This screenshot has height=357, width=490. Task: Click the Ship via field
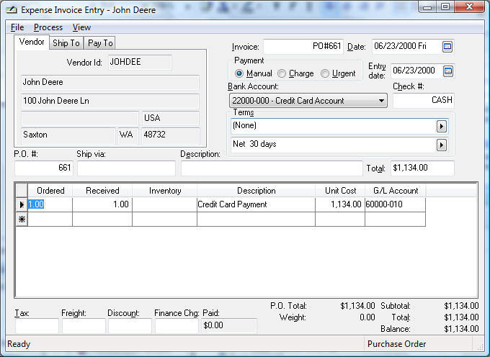pyautogui.click(x=126, y=168)
